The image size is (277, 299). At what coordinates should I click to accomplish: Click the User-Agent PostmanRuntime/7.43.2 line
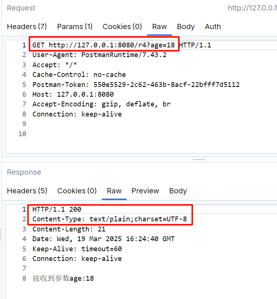point(99,55)
